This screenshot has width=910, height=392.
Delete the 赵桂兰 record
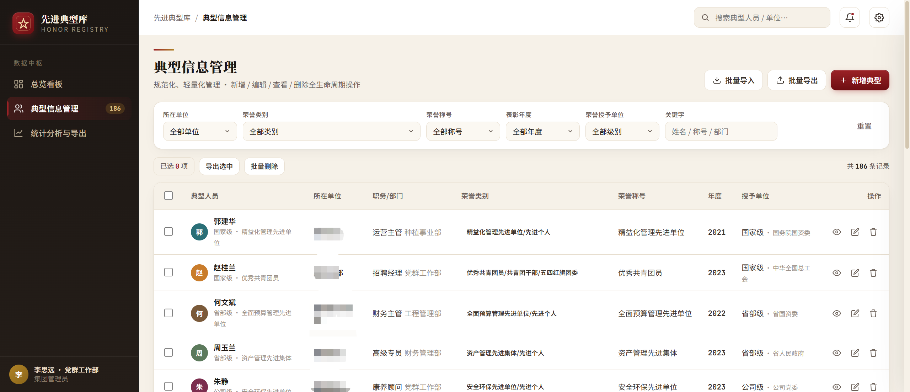click(873, 273)
